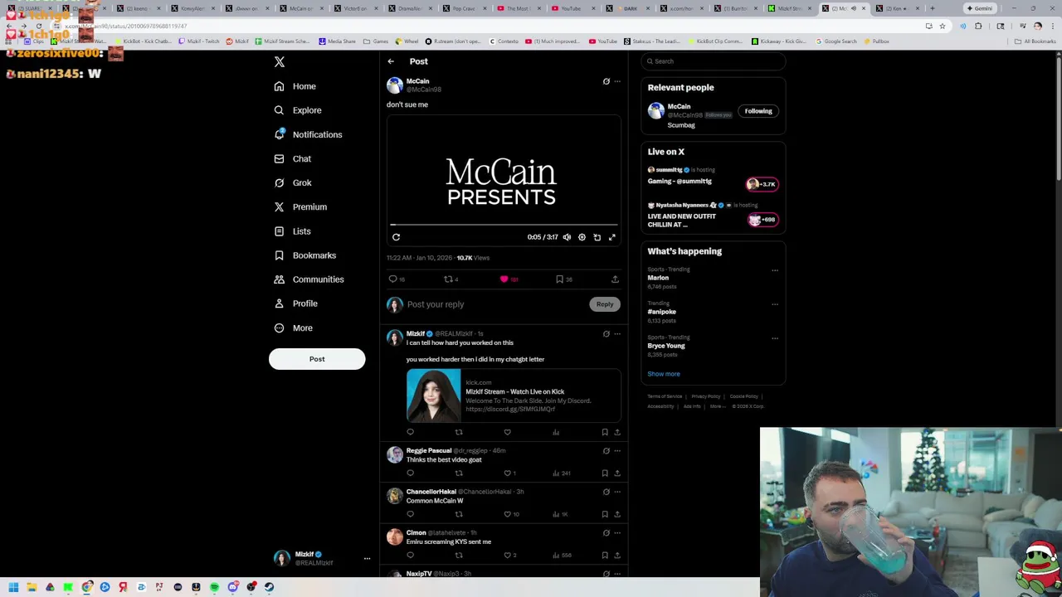Open Windows Start menu
Screen dimensions: 1062x597
coord(13,587)
